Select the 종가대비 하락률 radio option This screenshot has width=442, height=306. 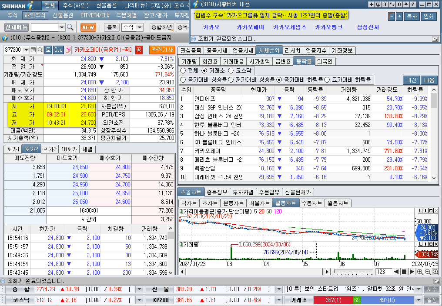coord(279,80)
